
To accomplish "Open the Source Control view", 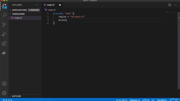I will coord(4,25).
